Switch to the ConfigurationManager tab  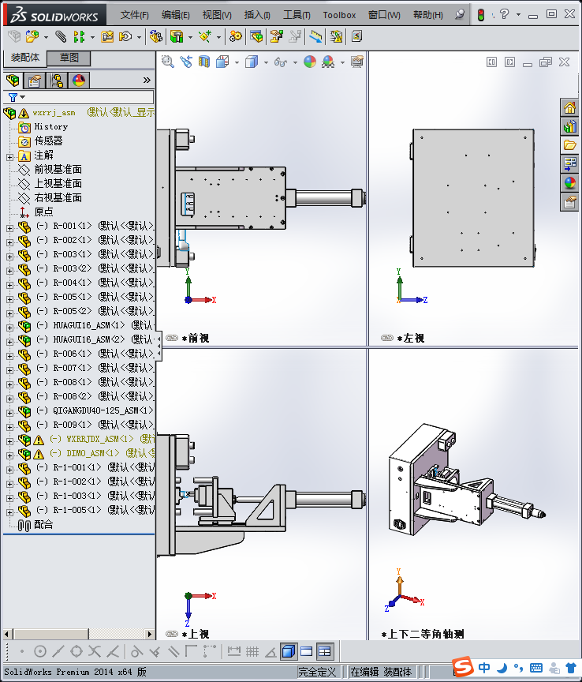[x=57, y=81]
